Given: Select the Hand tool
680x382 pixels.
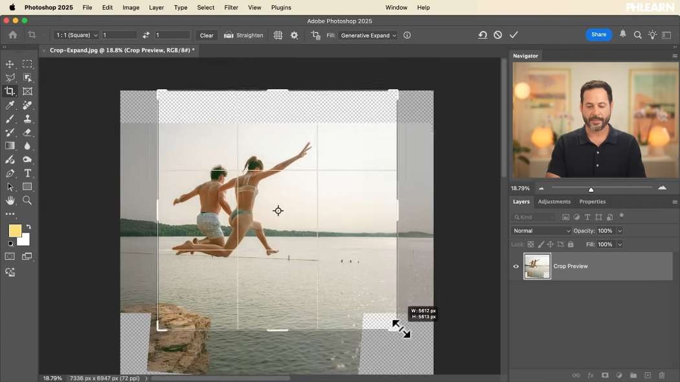Looking at the screenshot, I should click(x=10, y=200).
